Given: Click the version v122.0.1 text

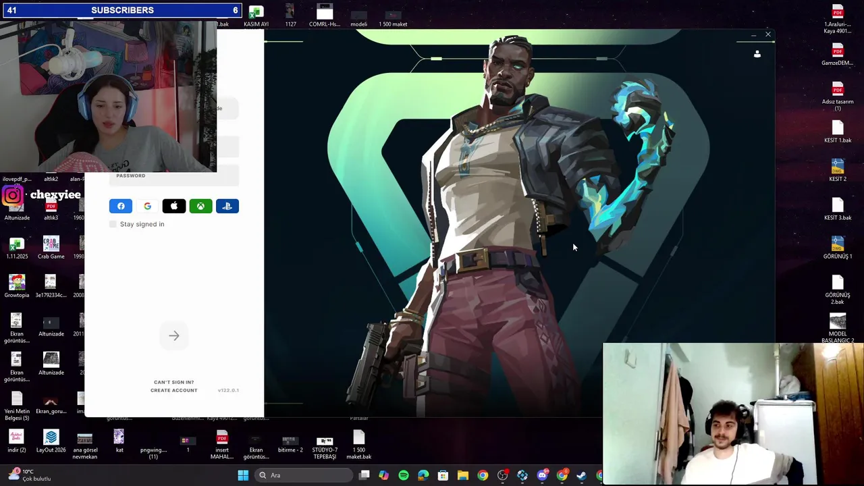Looking at the screenshot, I should tap(228, 390).
